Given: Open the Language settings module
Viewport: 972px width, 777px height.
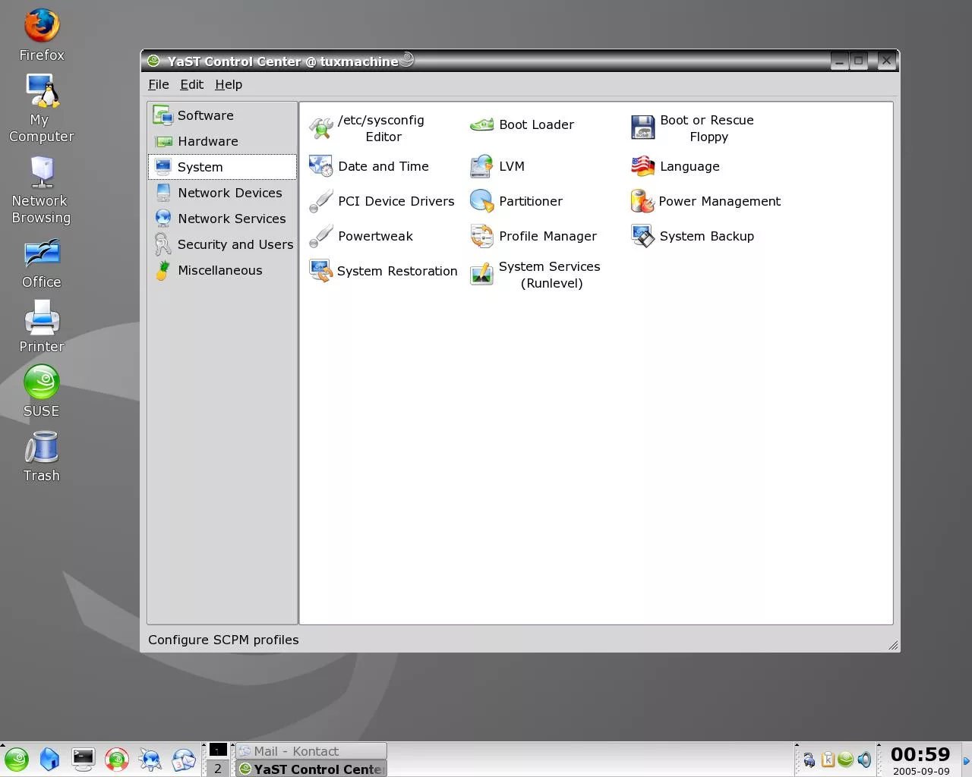Looking at the screenshot, I should [675, 166].
